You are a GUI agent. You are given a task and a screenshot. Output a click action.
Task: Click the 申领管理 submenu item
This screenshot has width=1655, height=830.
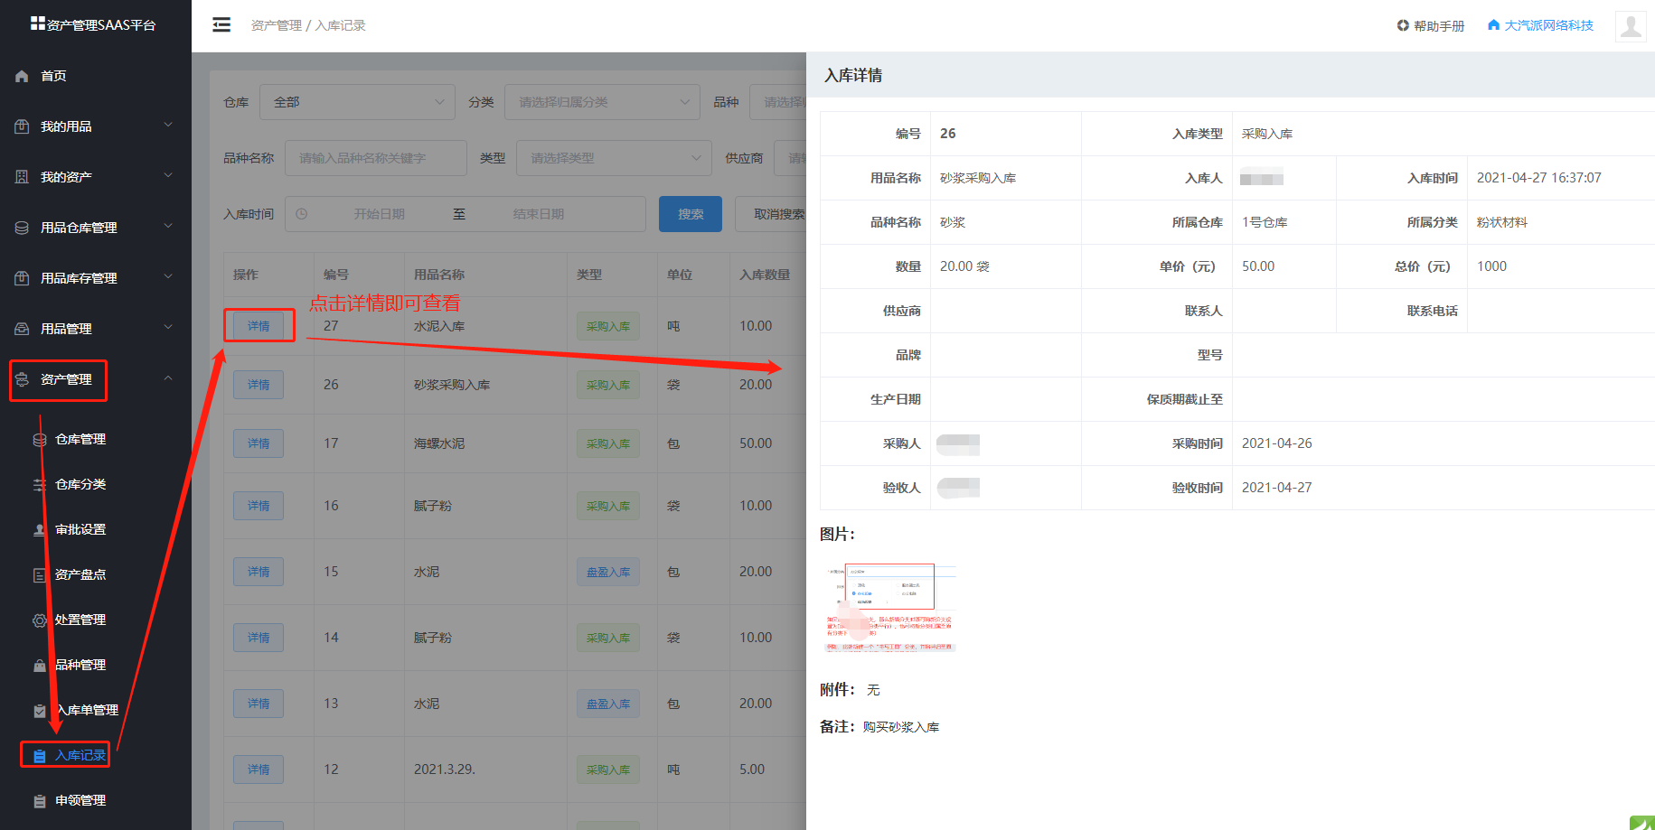coord(80,800)
